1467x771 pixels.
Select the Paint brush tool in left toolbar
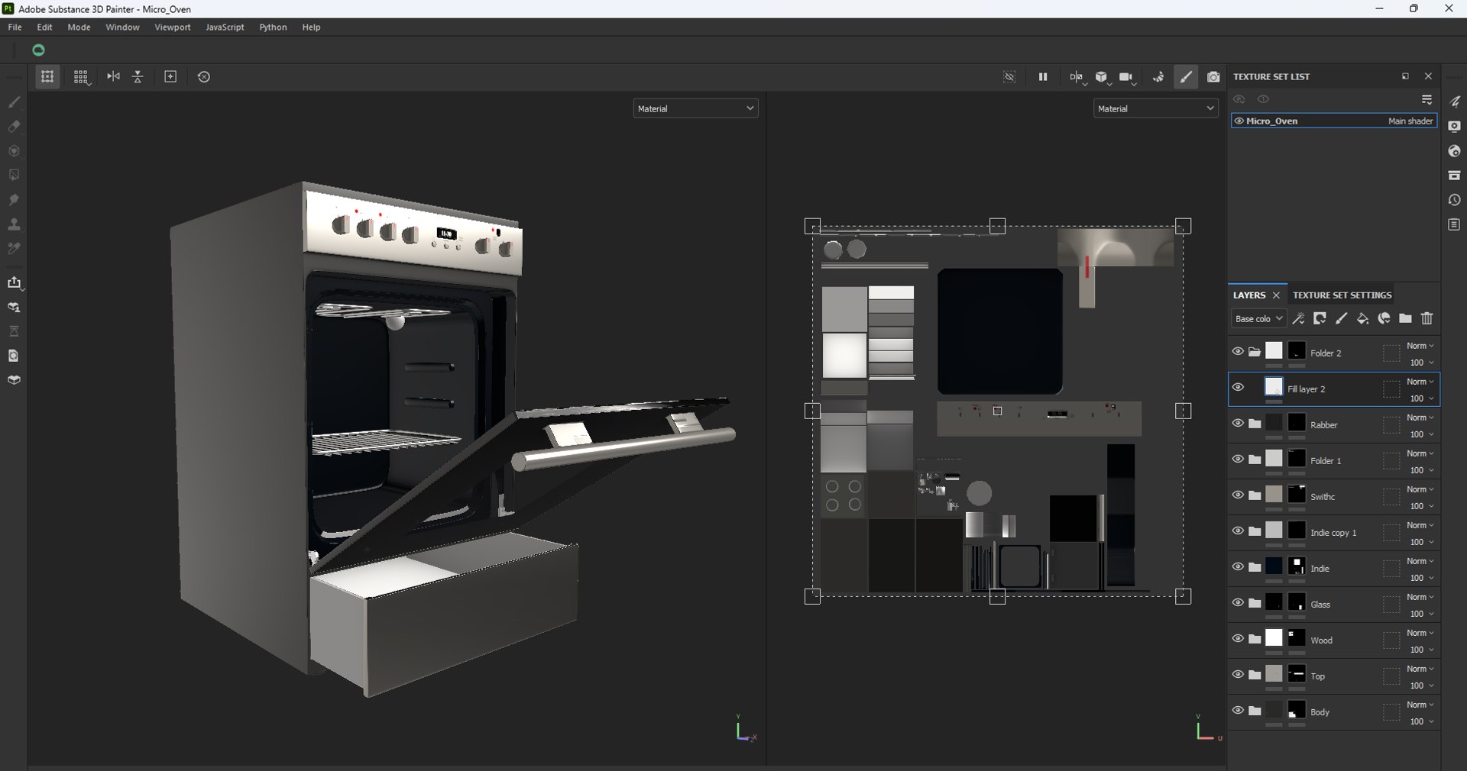point(14,102)
